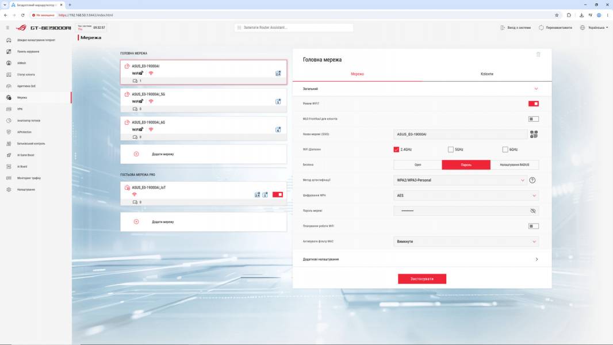Open the traffic analyzer (Аналізатор потоків) icon
This screenshot has height=345, width=613.
pos(9,120)
